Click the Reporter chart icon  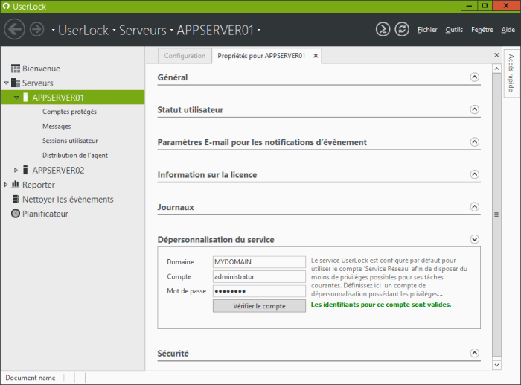(16, 184)
